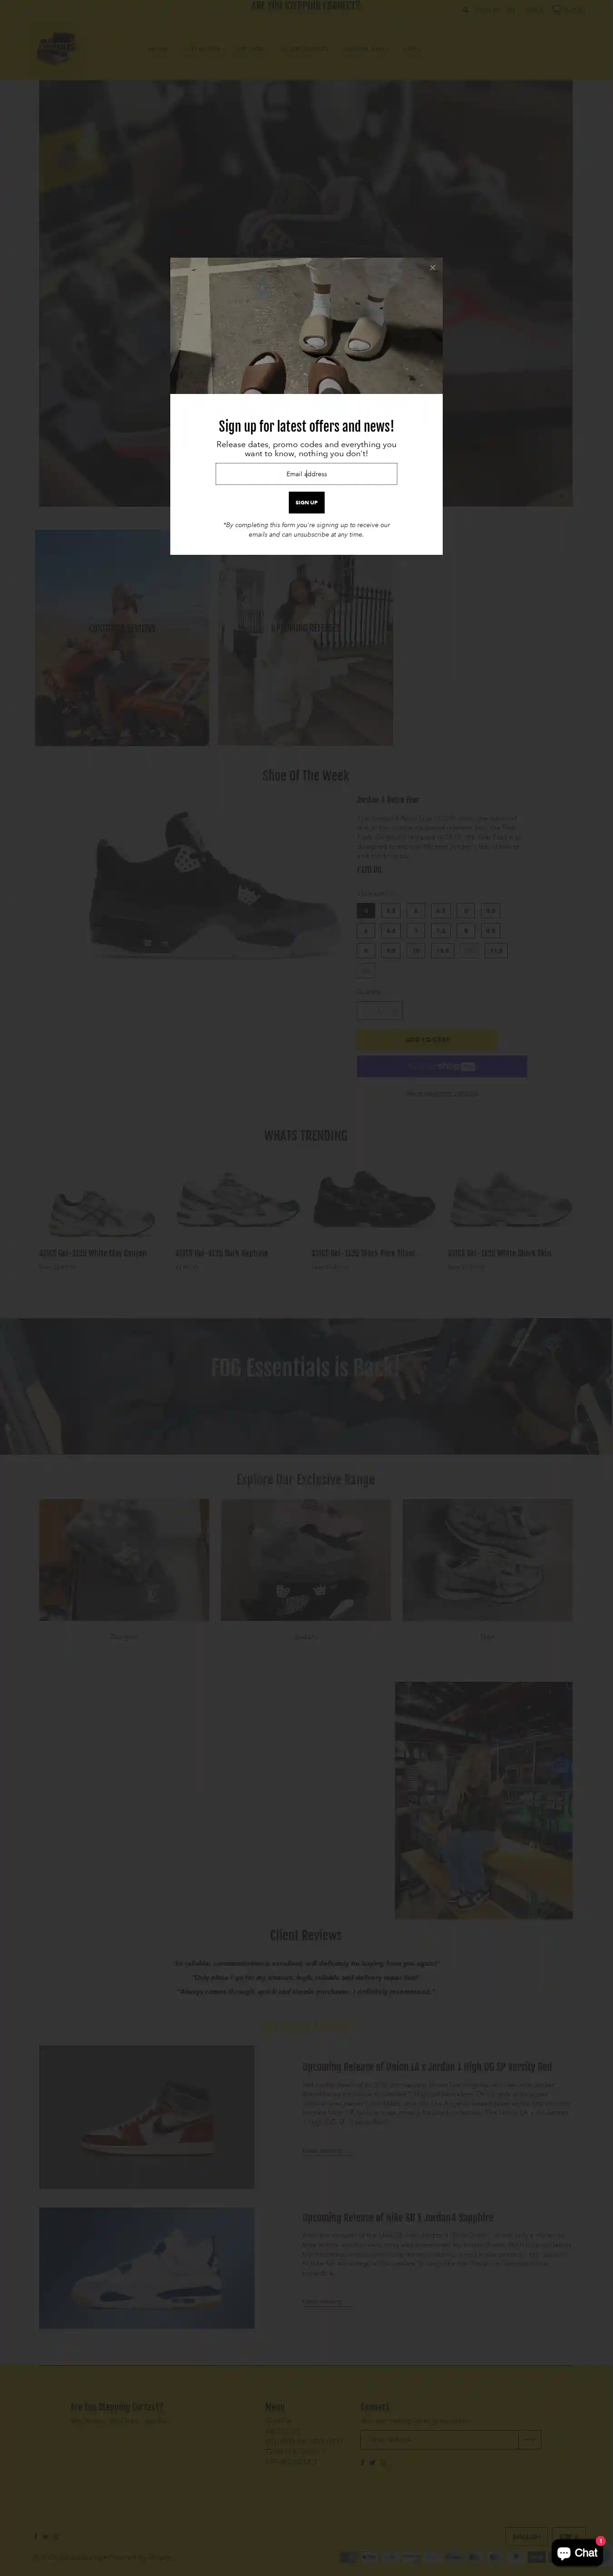The width and height of the screenshot is (613, 2576).
Task: Decrease quantity with the minus icon
Action: 365,1011
